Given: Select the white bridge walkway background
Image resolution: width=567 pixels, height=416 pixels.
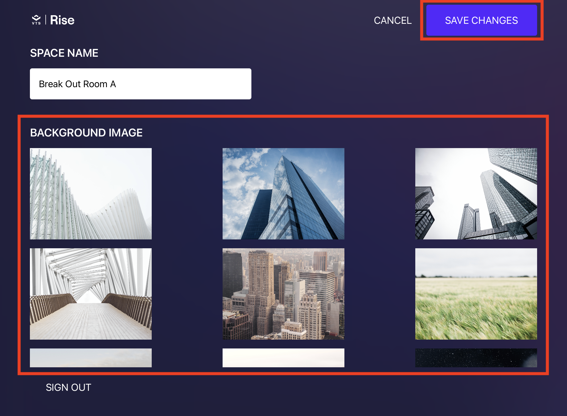Looking at the screenshot, I should (91, 294).
